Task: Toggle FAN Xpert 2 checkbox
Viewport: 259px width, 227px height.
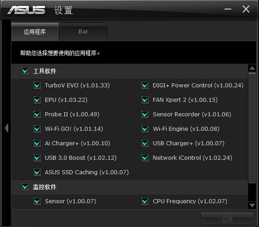Action: [145, 100]
